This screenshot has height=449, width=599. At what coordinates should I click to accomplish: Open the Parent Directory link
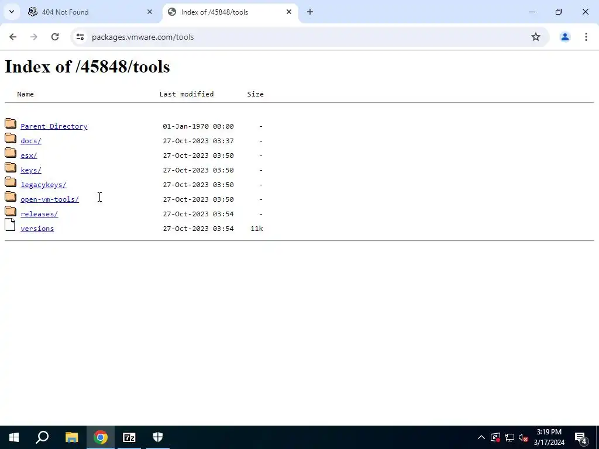tap(54, 126)
